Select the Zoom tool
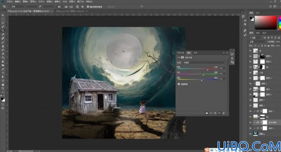 [x=3, y=89]
